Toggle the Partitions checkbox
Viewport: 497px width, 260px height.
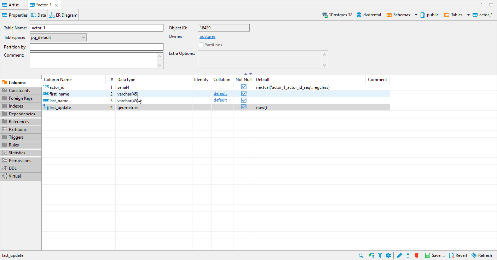(x=201, y=45)
